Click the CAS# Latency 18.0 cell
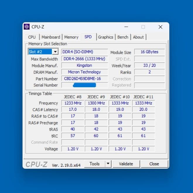This screenshot has width=193, height=193. [96, 110]
